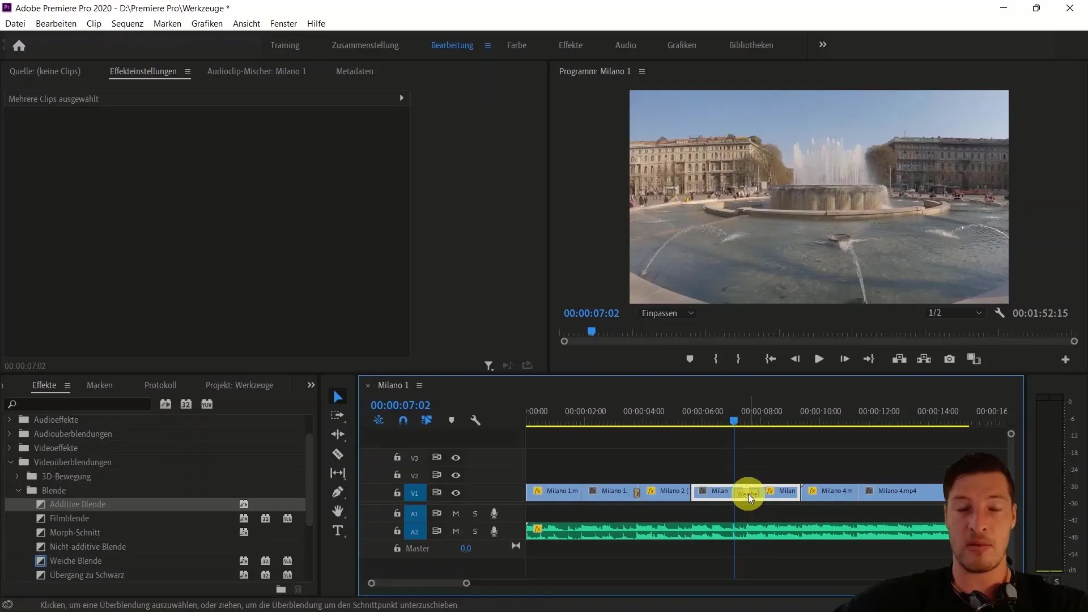Go to In point in Program monitor
The image size is (1088, 612).
(770, 359)
